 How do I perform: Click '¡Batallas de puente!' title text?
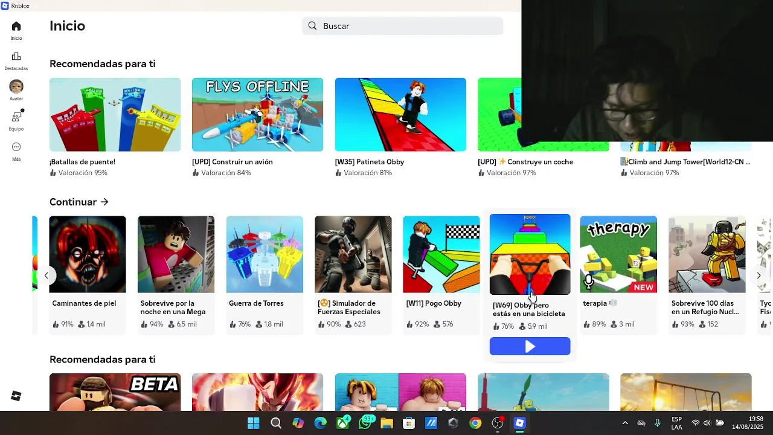[82, 162]
